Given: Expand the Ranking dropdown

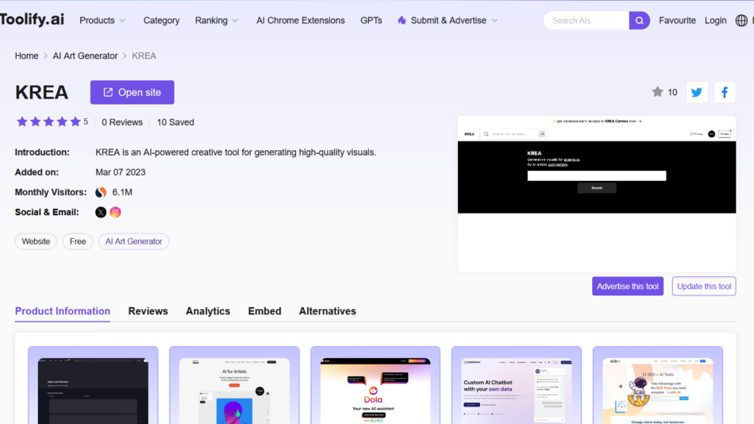Looking at the screenshot, I should [x=217, y=21].
